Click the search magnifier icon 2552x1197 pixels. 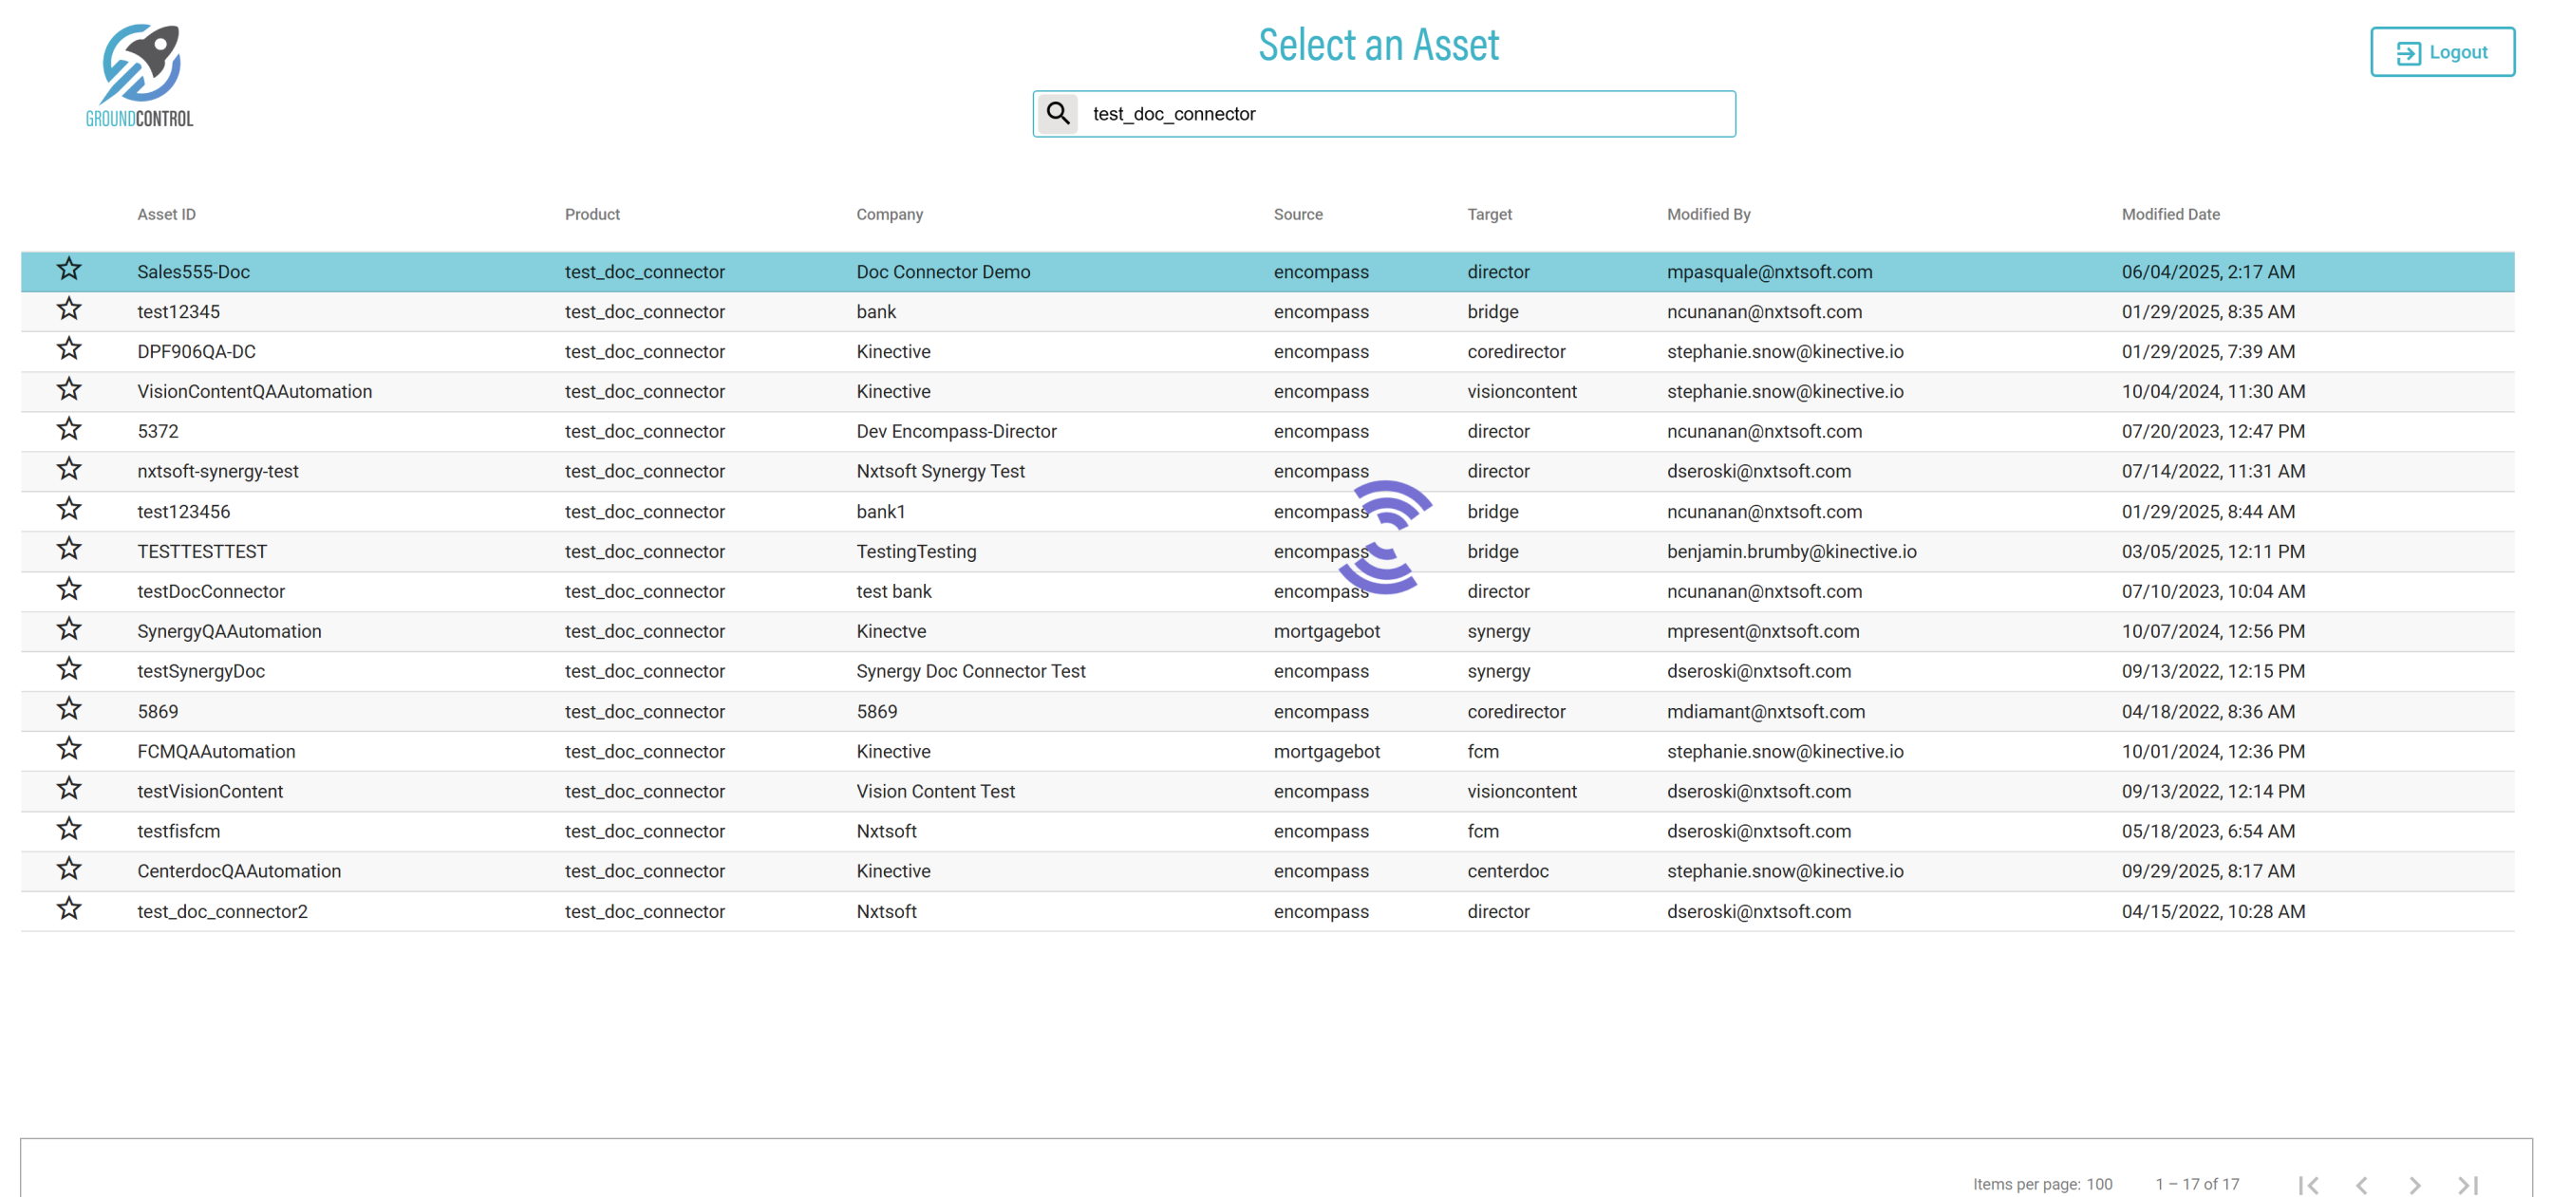point(1057,114)
